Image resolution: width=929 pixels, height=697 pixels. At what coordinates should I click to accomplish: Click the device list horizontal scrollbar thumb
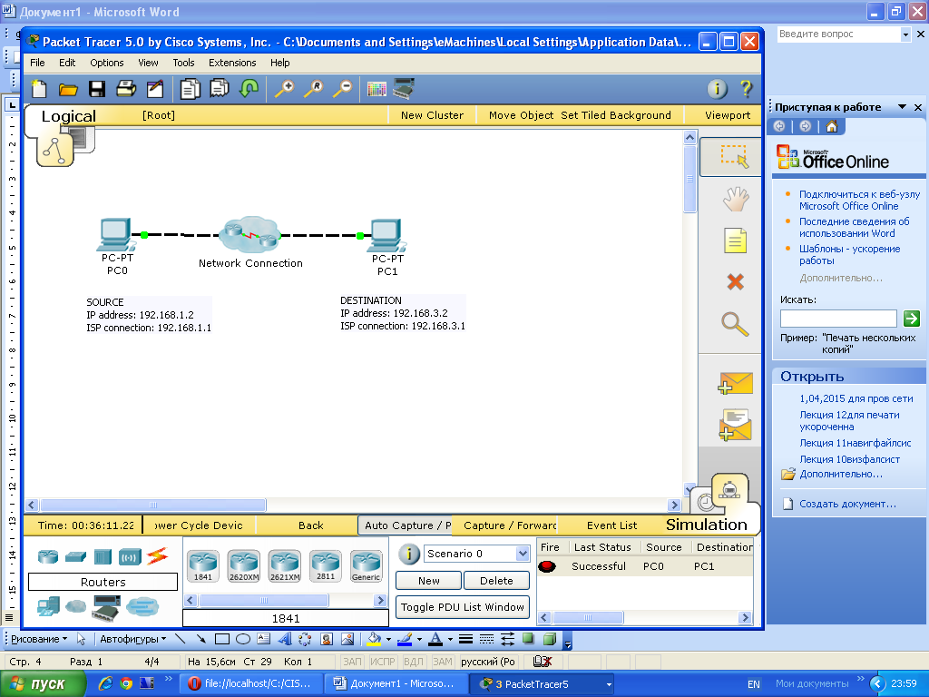pos(264,601)
